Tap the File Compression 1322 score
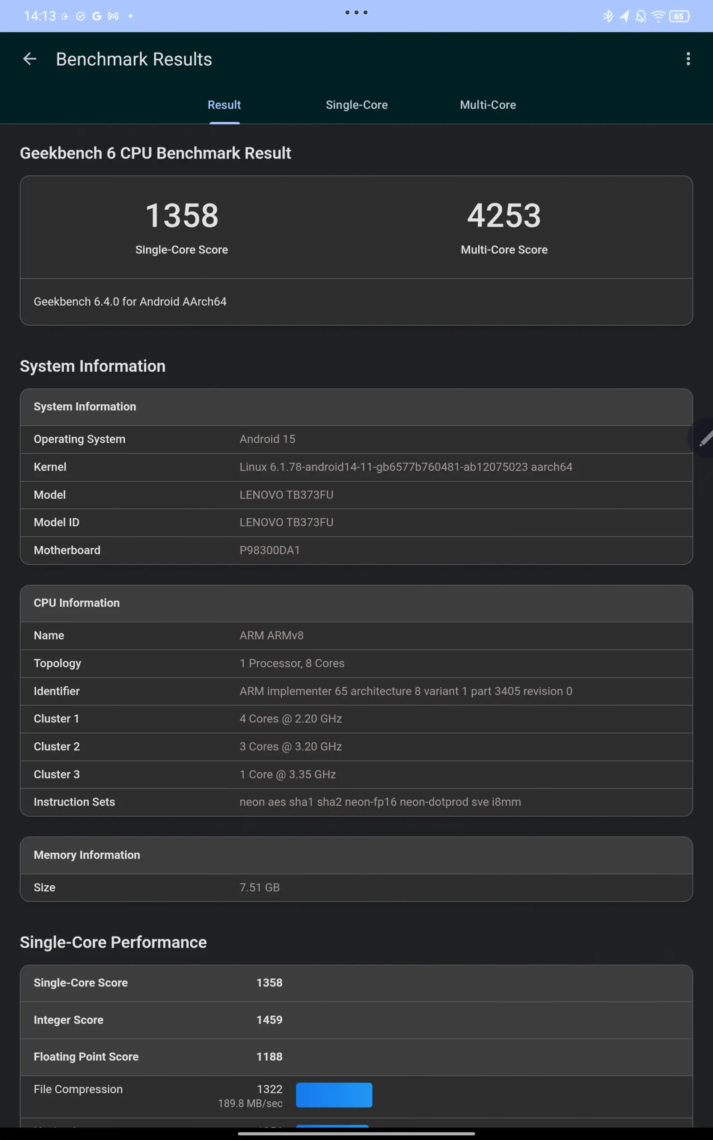This screenshot has width=713, height=1140. [270, 1089]
